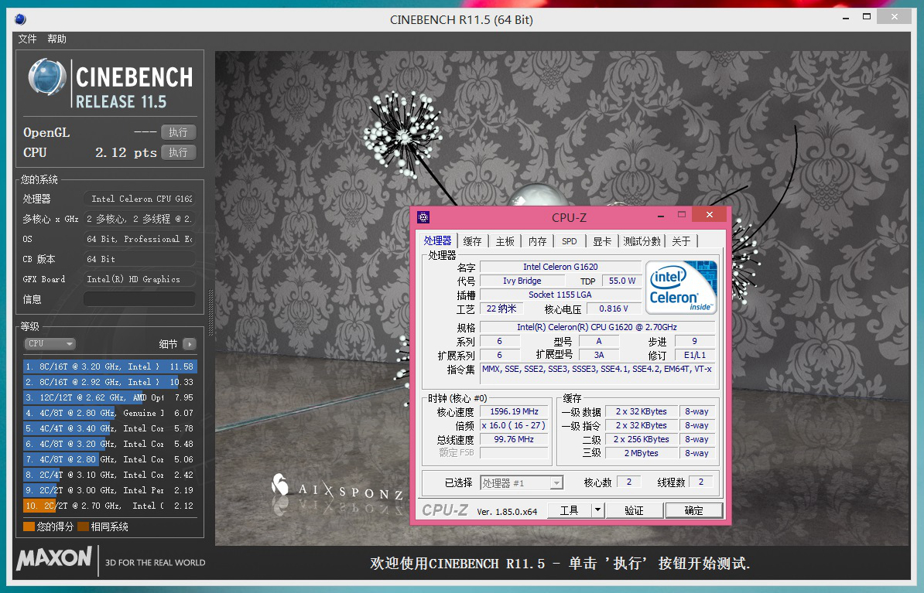Run the OpenGL test with 执行
The image size is (924, 593).
(x=178, y=132)
